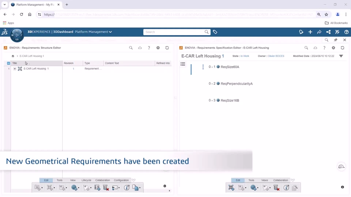
Task: Open help for Specification Editor widget
Action: pos(324,48)
